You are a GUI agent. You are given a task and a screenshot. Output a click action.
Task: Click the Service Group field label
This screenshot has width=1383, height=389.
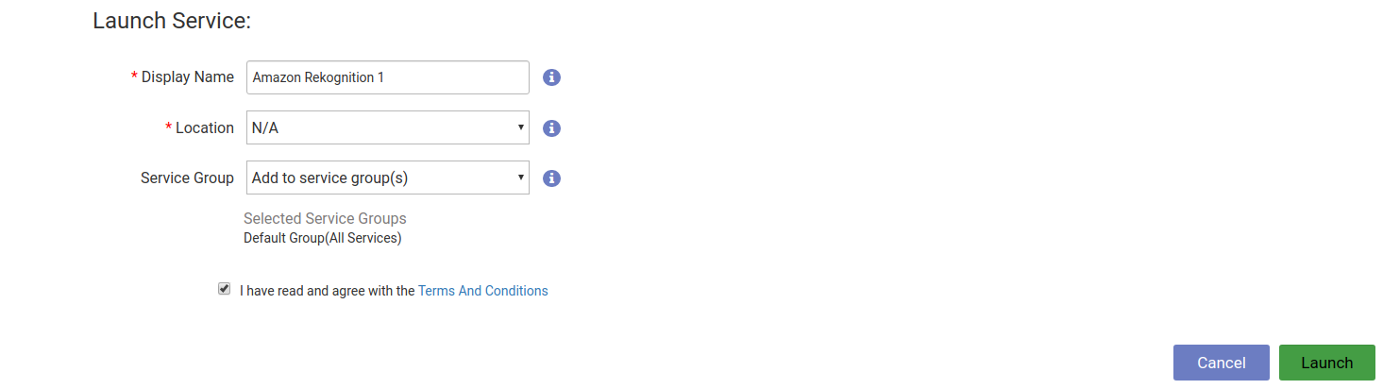(x=187, y=178)
